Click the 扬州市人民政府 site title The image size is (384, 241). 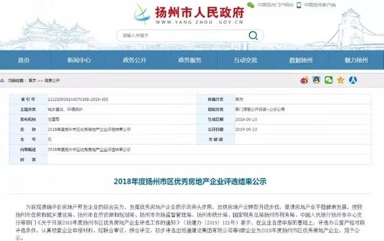click(200, 12)
